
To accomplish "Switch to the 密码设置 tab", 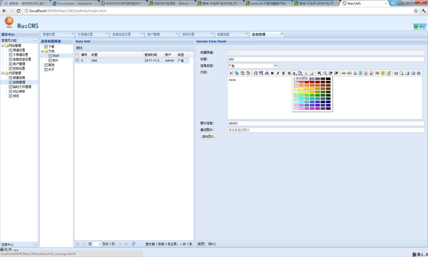I will [x=189, y=34].
